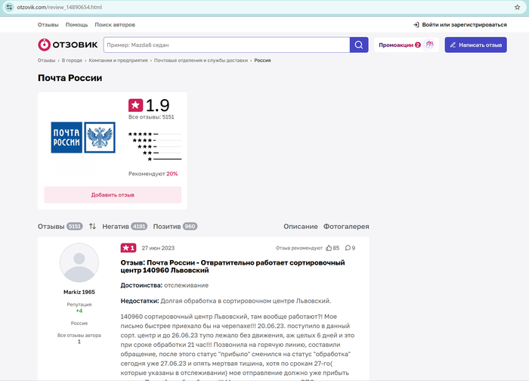Screen dimensions: 529x381
Task: Click author location Россия under reputation
Action: coord(79,323)
